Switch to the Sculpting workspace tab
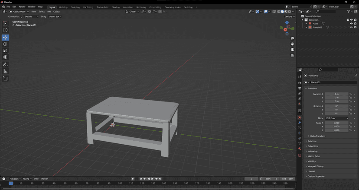359x190 pixels. click(x=75, y=7)
